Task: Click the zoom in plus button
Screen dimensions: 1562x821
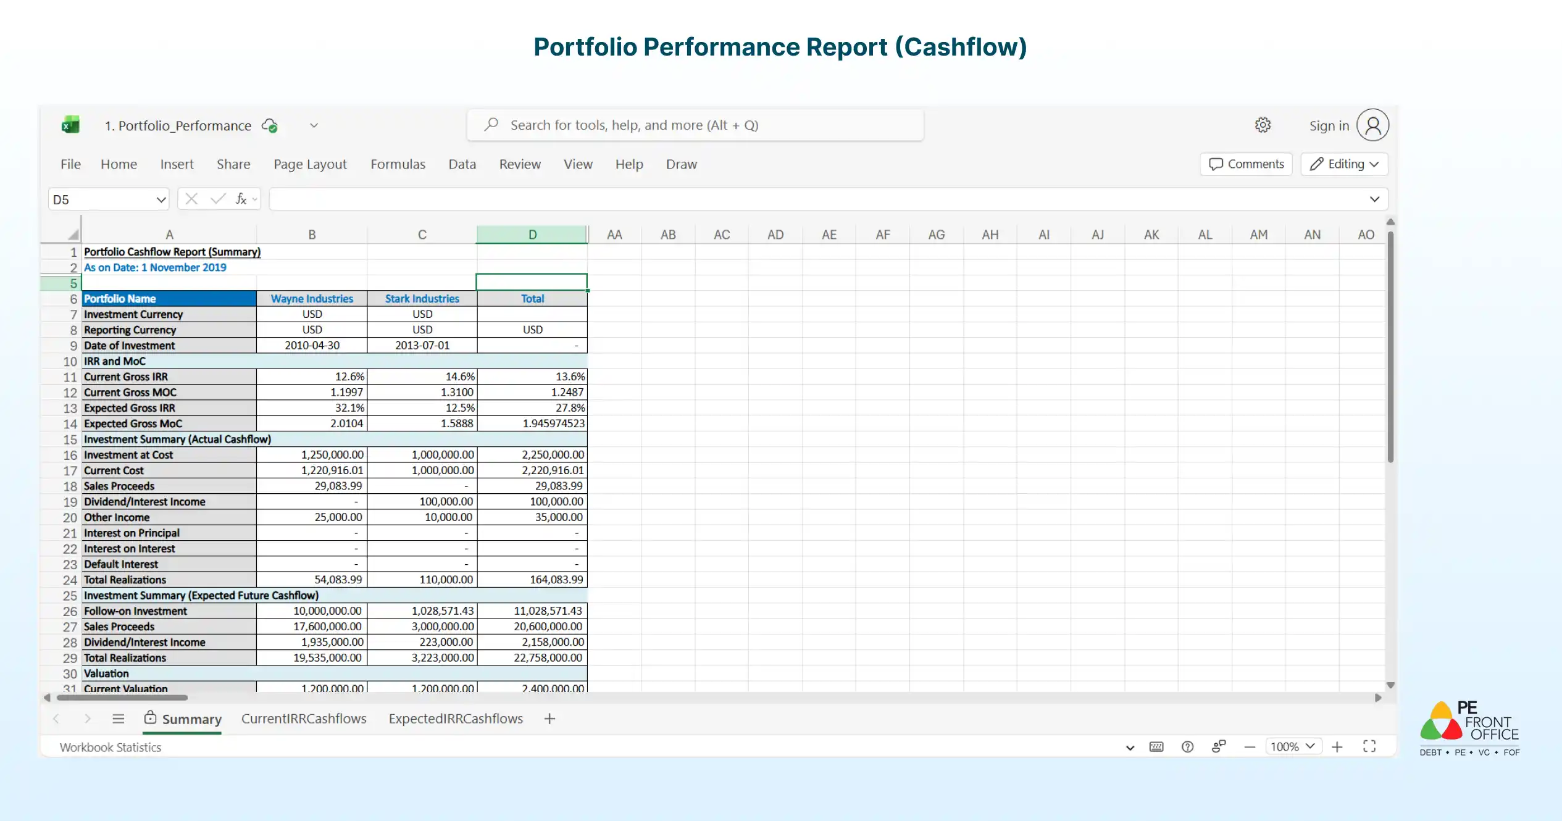Action: [1337, 747]
